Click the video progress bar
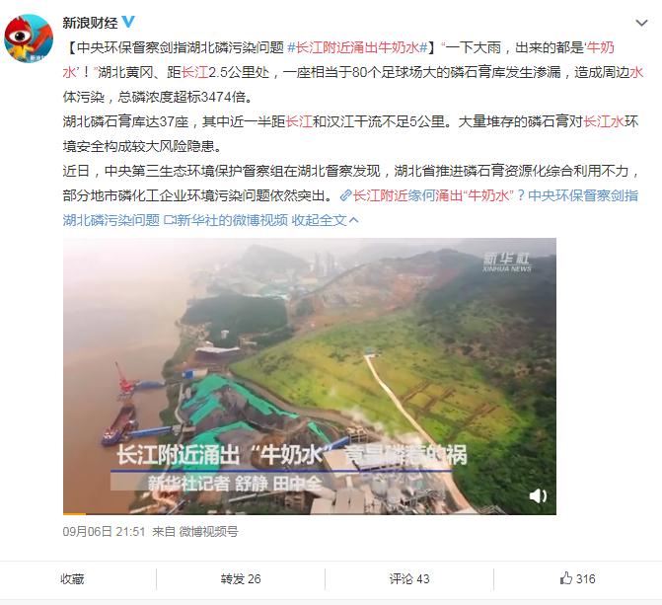 [x=310, y=514]
